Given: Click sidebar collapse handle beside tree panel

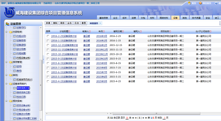Looking at the screenshot, I should pos(44,59).
